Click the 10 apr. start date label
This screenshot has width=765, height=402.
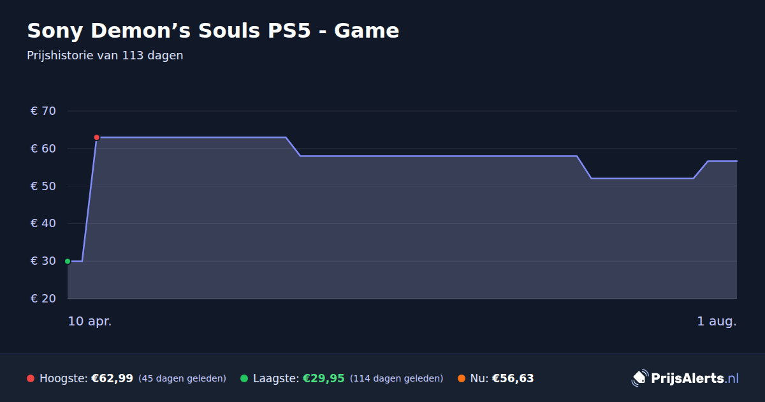[x=90, y=322]
